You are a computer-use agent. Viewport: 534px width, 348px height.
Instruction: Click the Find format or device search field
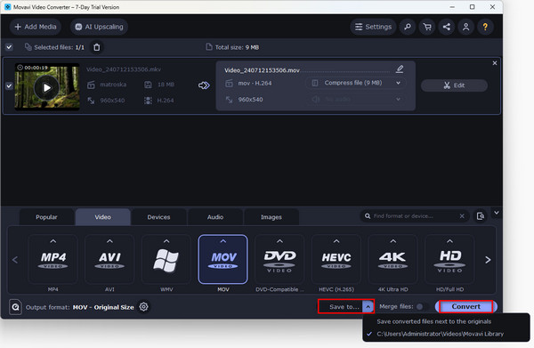coord(414,216)
